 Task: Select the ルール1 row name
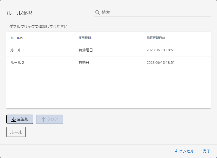17,50
